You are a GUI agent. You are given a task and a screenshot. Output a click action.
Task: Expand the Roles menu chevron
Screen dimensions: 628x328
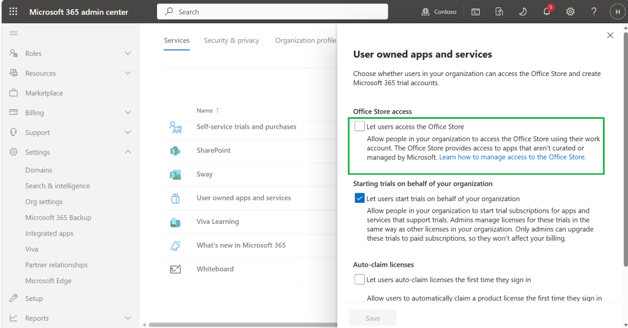(x=128, y=53)
